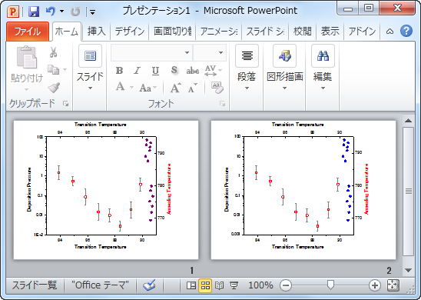Open PowerPoint Help question mark icon
Image resolution: width=421 pixels, height=300 pixels.
coord(406,31)
